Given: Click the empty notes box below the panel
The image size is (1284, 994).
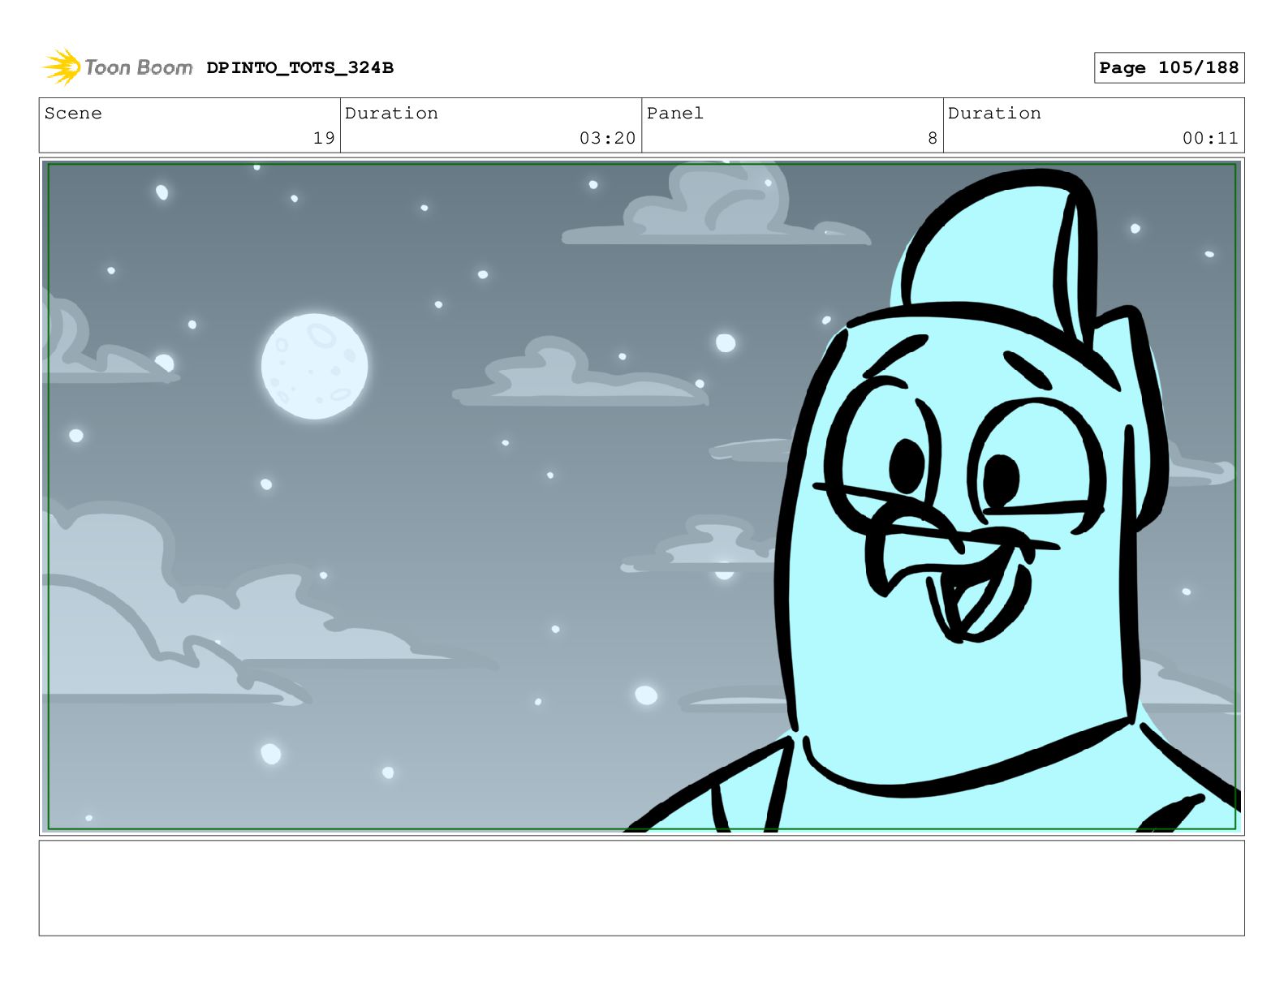Looking at the screenshot, I should [641, 888].
